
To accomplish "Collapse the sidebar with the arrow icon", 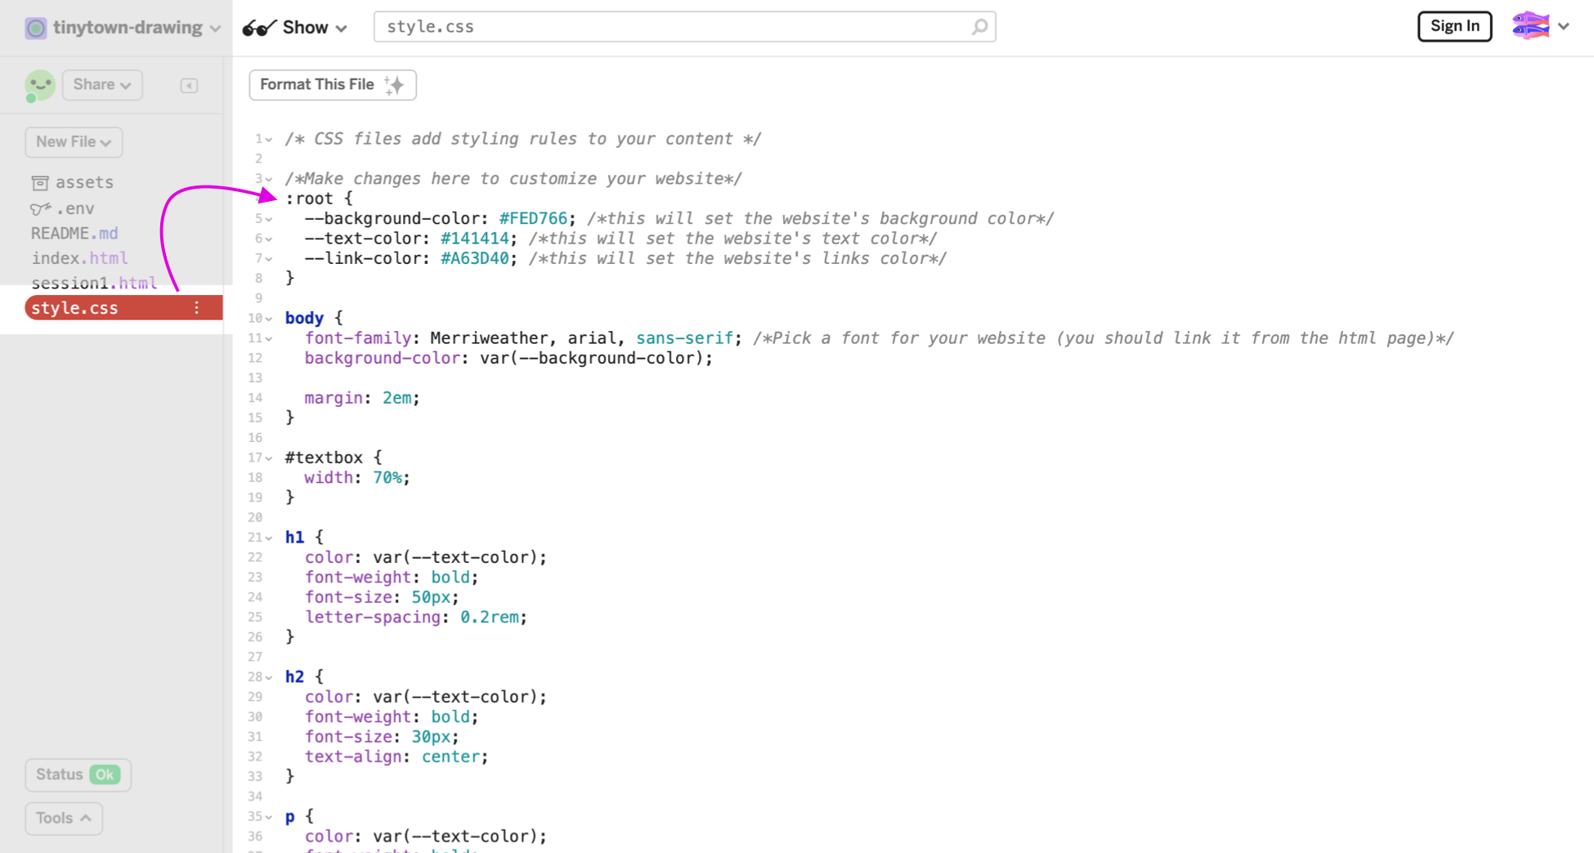I will (189, 85).
